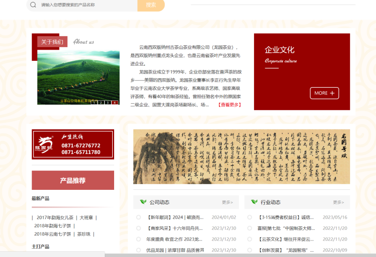Open the 公司动态 section title

(x=159, y=202)
